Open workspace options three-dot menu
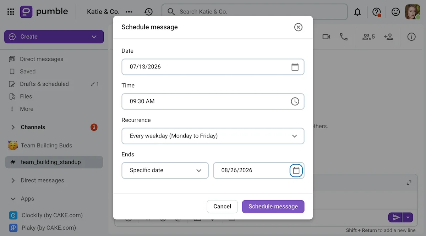Image resolution: width=426 pixels, height=236 pixels. 129,12
